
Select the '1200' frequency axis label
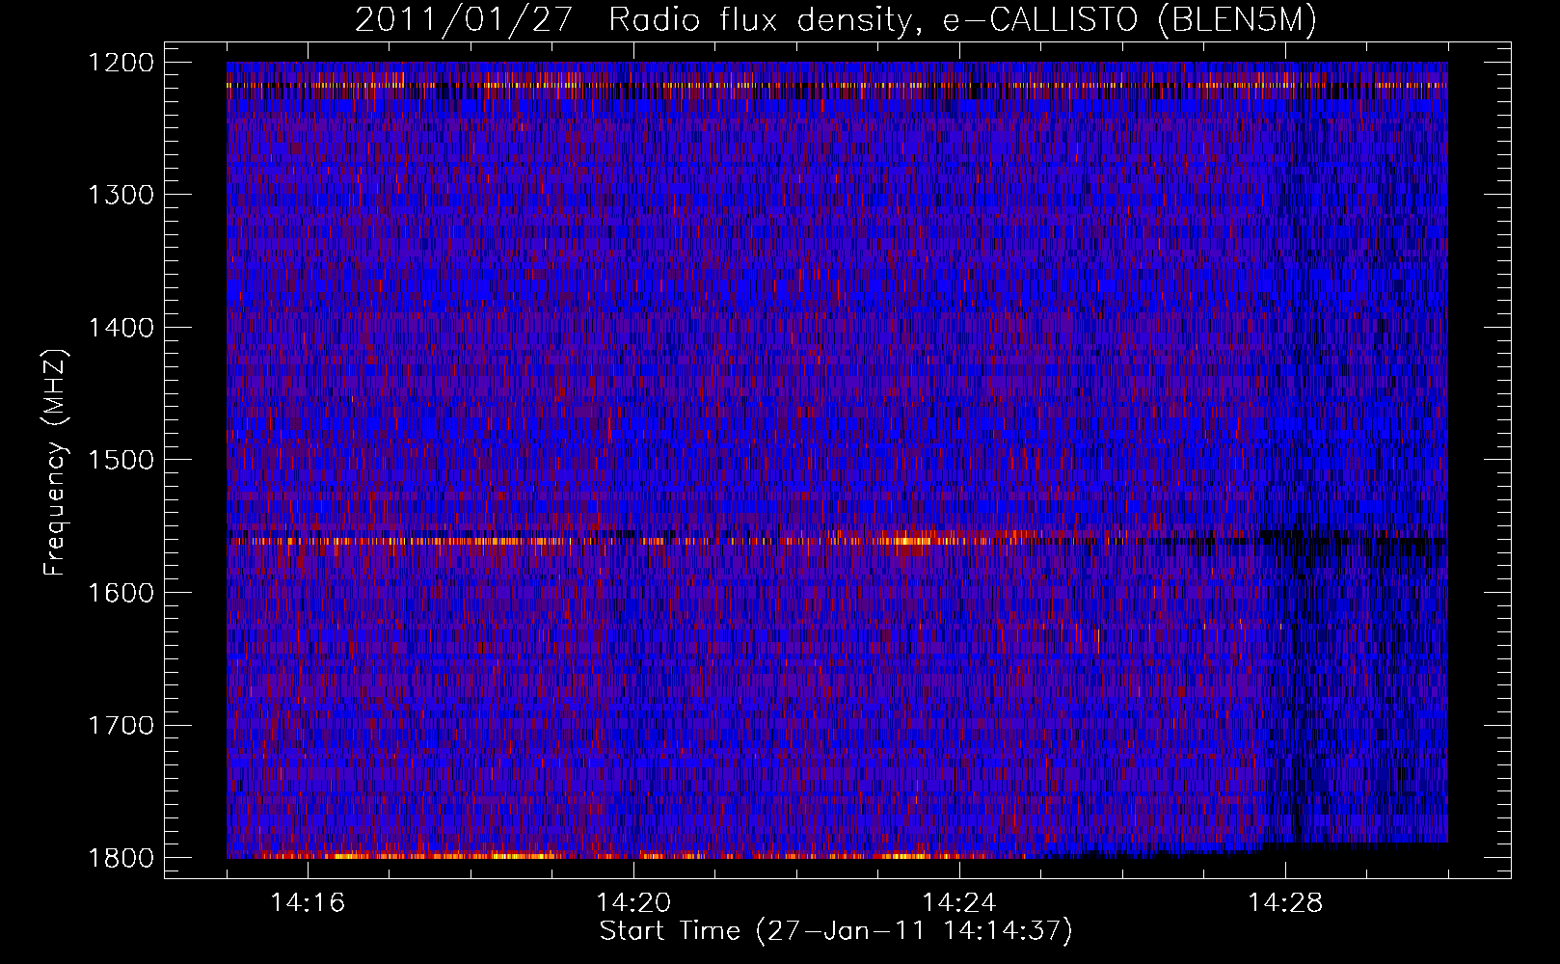(x=121, y=63)
